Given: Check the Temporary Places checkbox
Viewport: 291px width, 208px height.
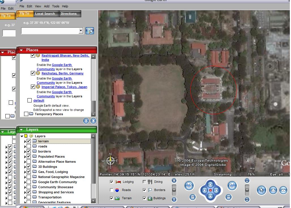Looking at the screenshot, I should (x=26, y=114).
